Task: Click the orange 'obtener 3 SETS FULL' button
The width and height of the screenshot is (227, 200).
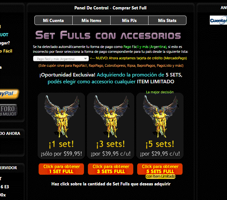Action: click(x=111, y=169)
